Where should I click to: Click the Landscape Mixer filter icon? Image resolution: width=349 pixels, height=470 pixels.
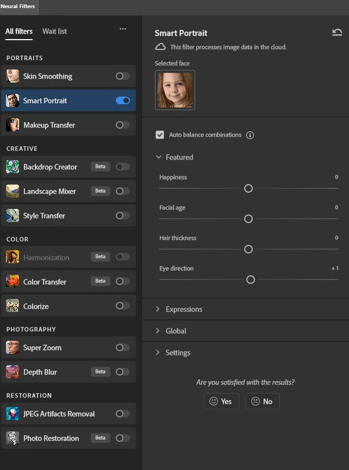(13, 191)
